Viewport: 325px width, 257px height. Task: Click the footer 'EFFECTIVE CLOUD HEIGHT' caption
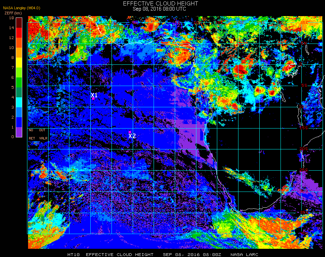click(120, 255)
